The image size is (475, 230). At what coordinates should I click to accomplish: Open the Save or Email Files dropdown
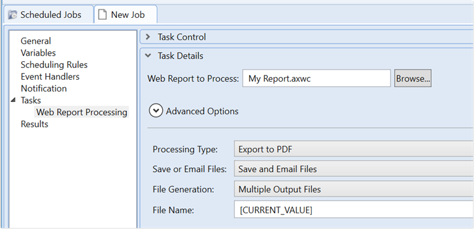pos(353,169)
